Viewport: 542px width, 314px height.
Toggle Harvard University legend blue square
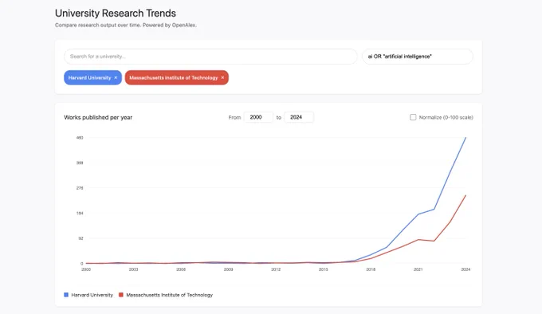coord(66,295)
